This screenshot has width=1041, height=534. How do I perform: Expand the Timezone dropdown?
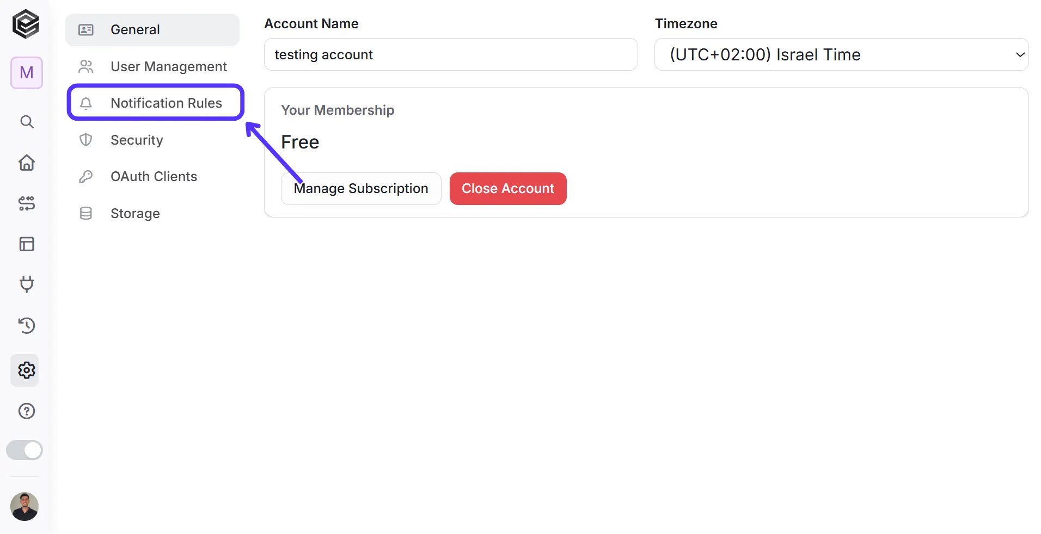[841, 54]
